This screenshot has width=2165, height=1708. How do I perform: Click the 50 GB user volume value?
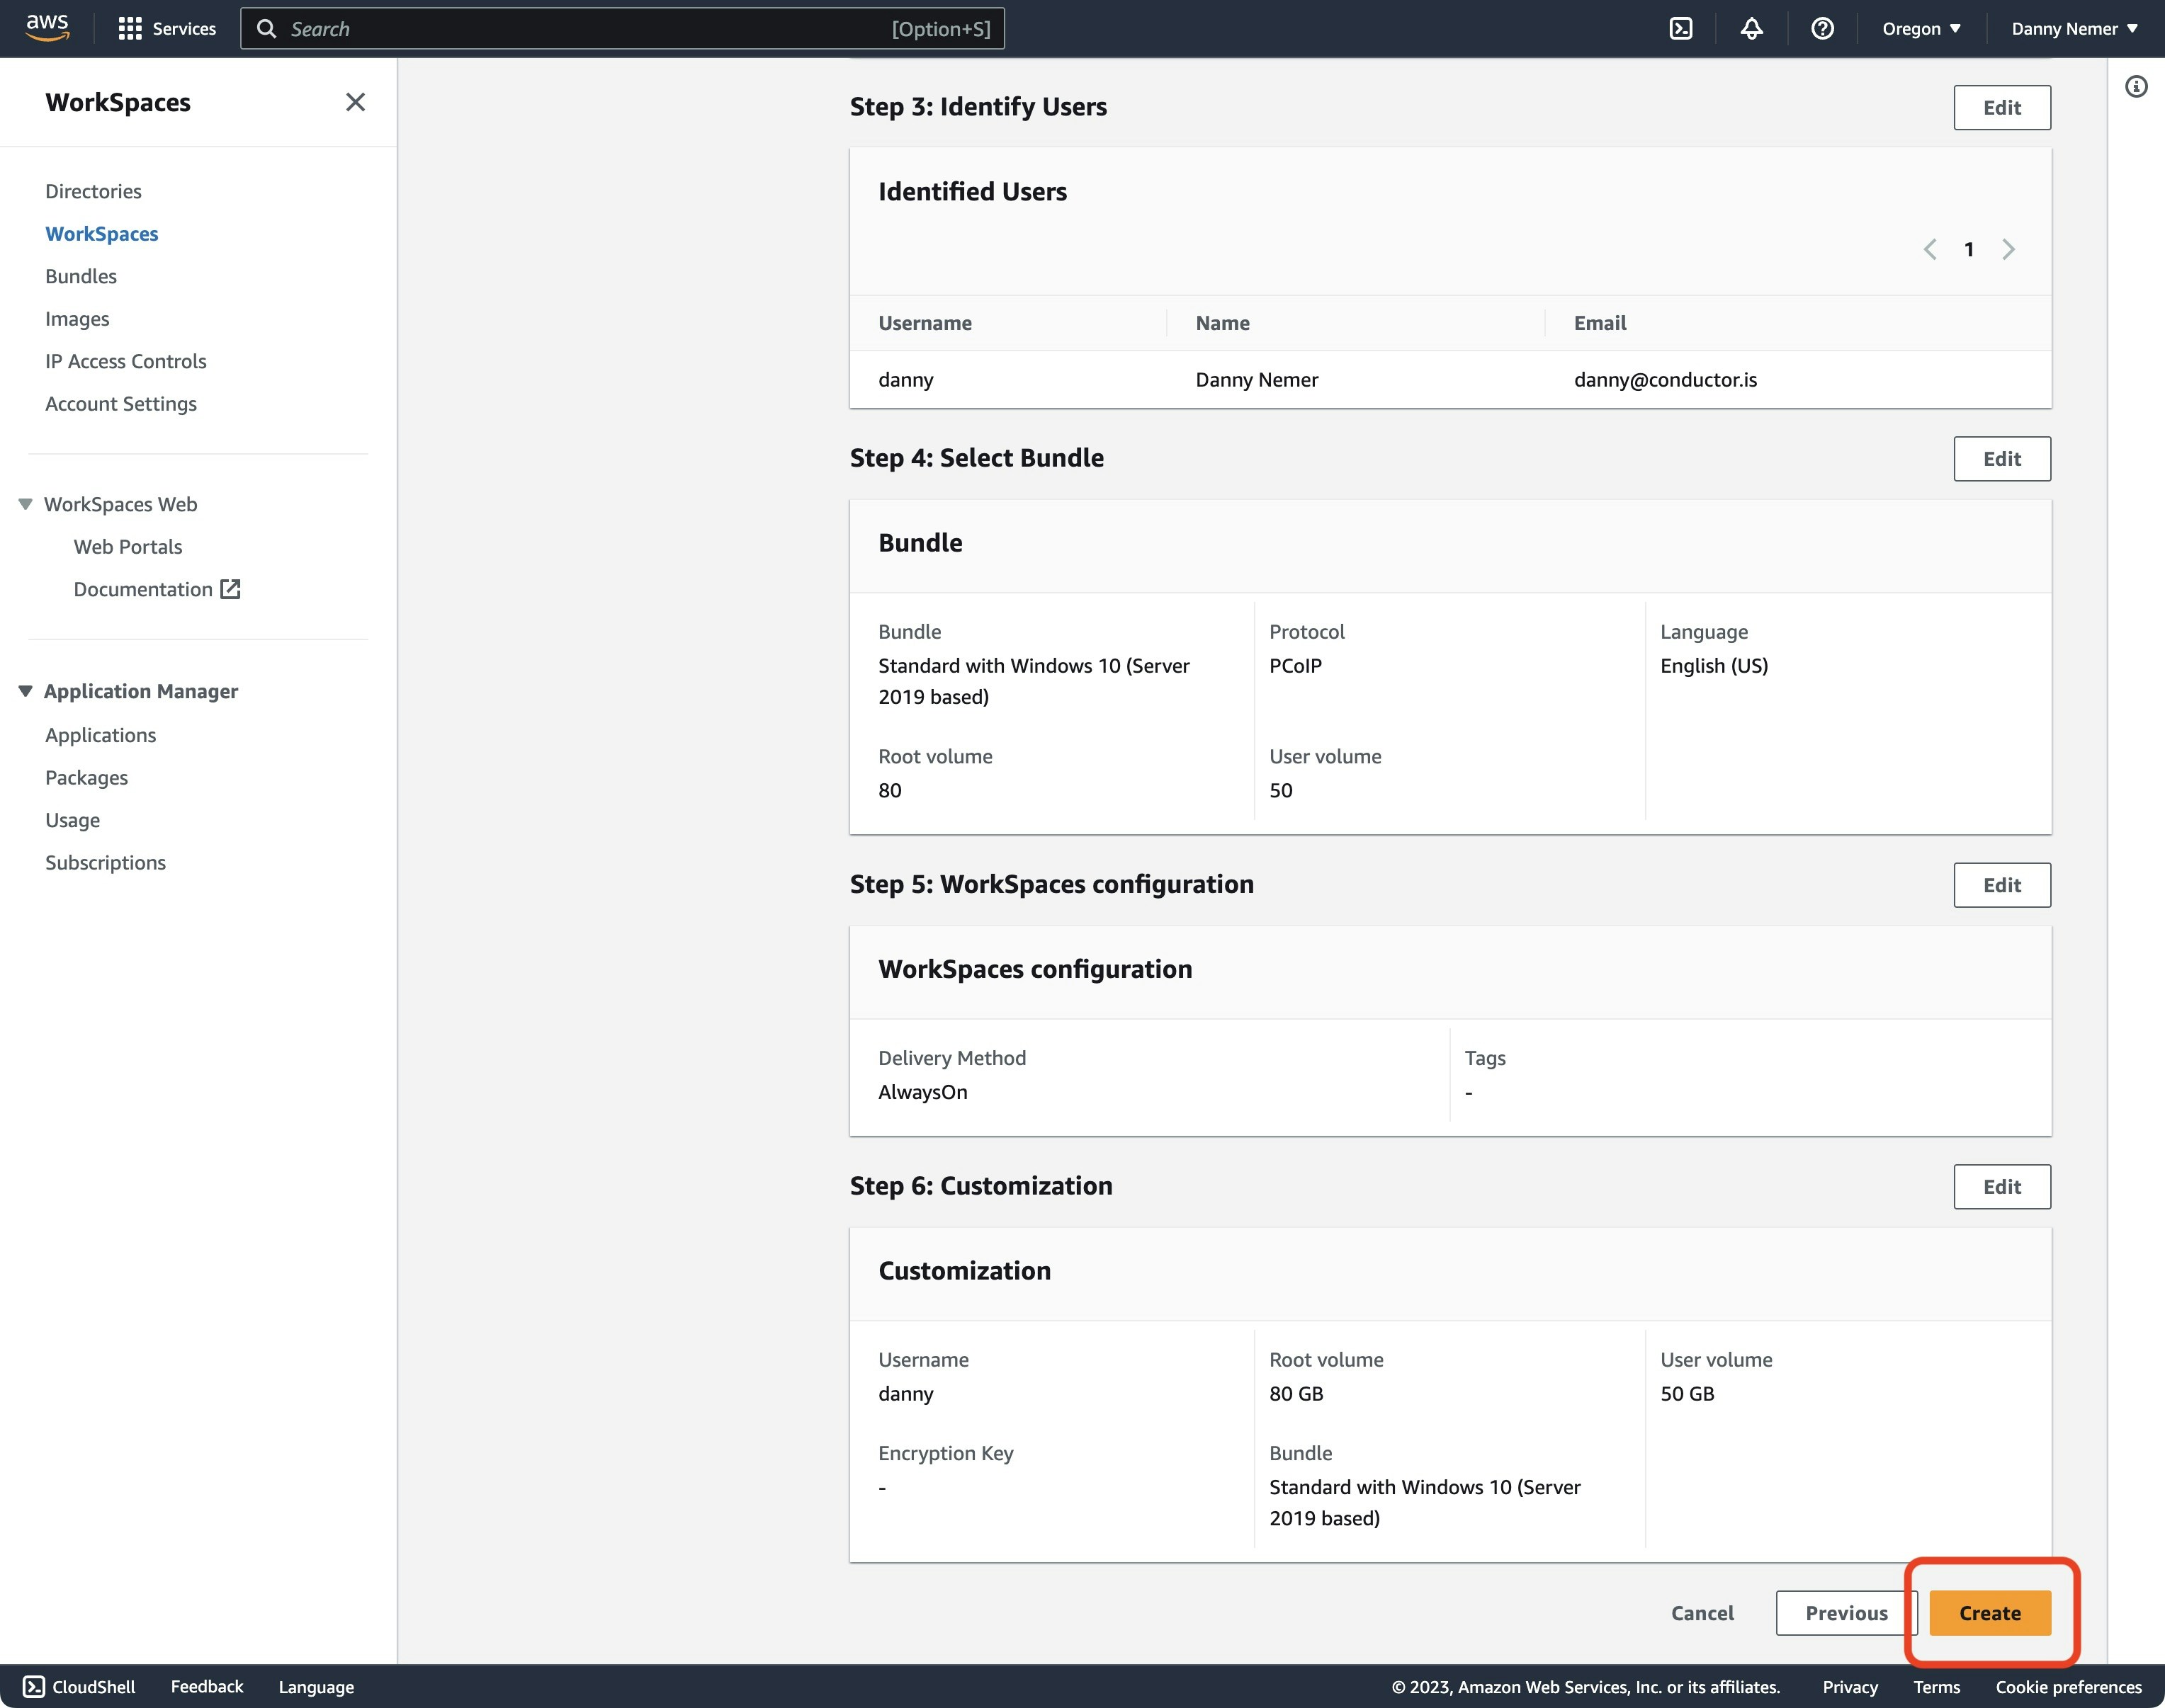click(x=1688, y=1393)
